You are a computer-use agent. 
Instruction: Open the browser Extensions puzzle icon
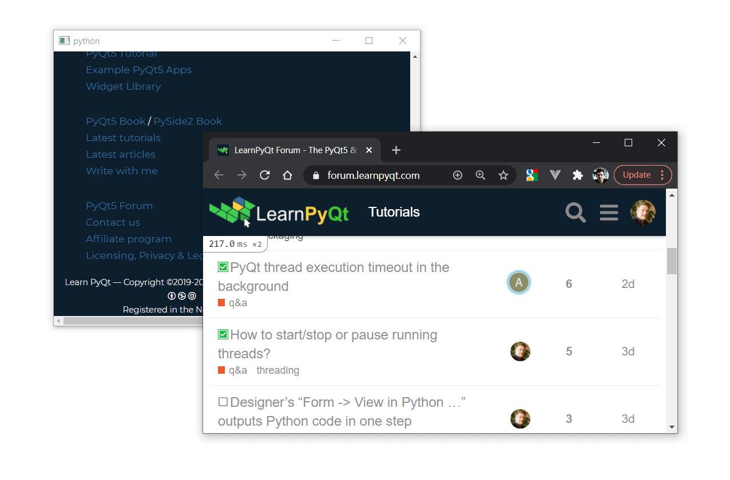pyautogui.click(x=578, y=175)
